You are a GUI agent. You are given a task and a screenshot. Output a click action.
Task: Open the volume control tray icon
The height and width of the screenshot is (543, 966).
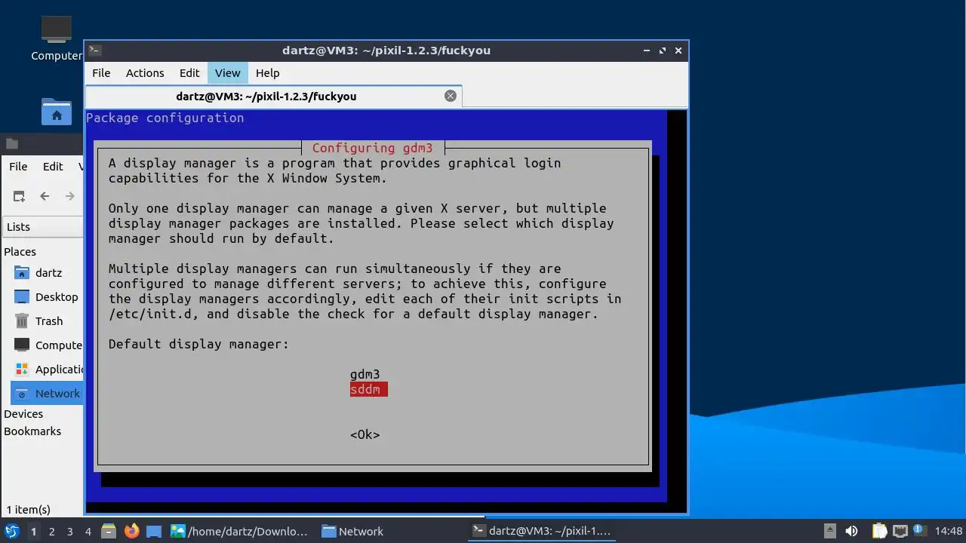click(851, 531)
